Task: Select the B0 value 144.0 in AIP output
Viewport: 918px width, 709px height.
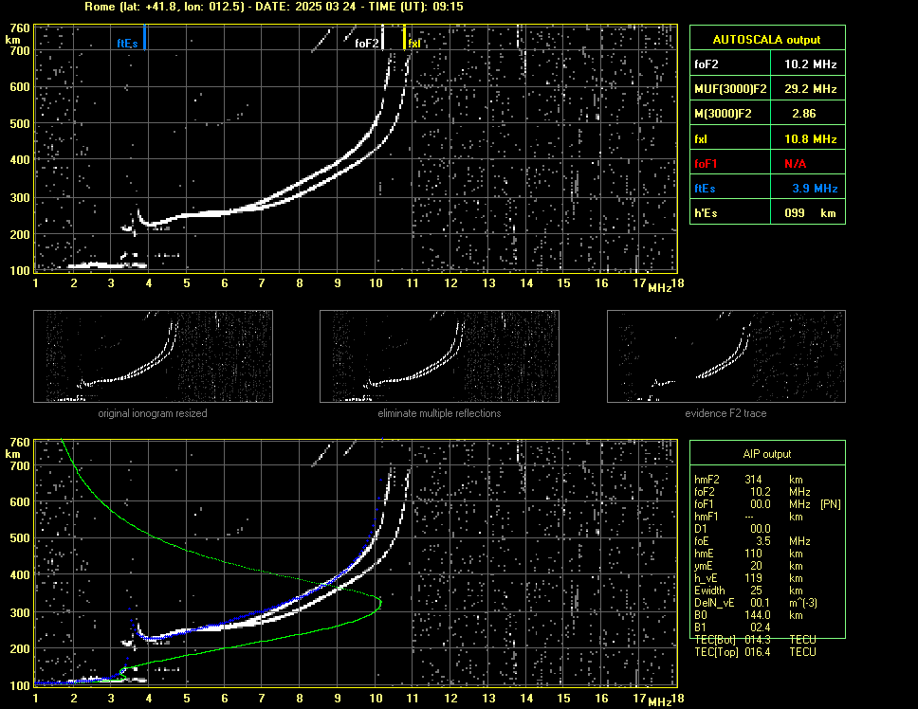Action: (757, 615)
